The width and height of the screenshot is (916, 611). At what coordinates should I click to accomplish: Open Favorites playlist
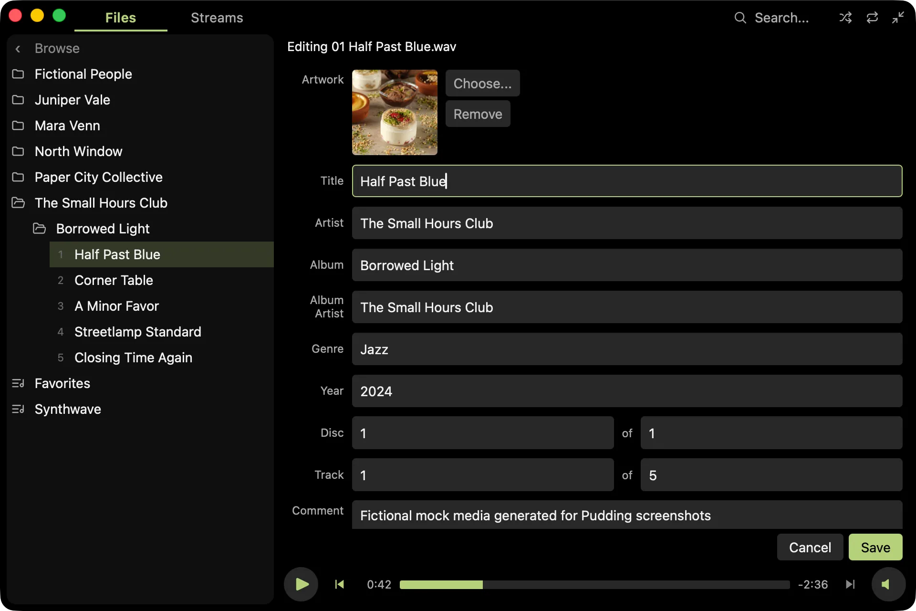[140, 383]
